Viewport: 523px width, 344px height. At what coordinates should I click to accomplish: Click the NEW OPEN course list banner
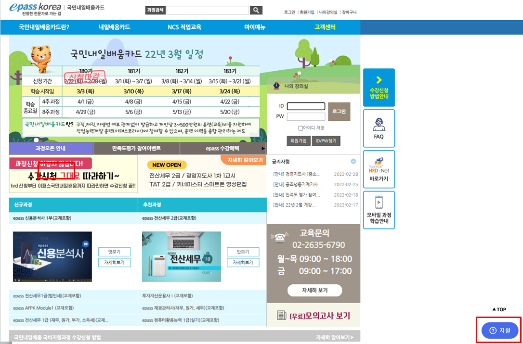click(x=202, y=174)
